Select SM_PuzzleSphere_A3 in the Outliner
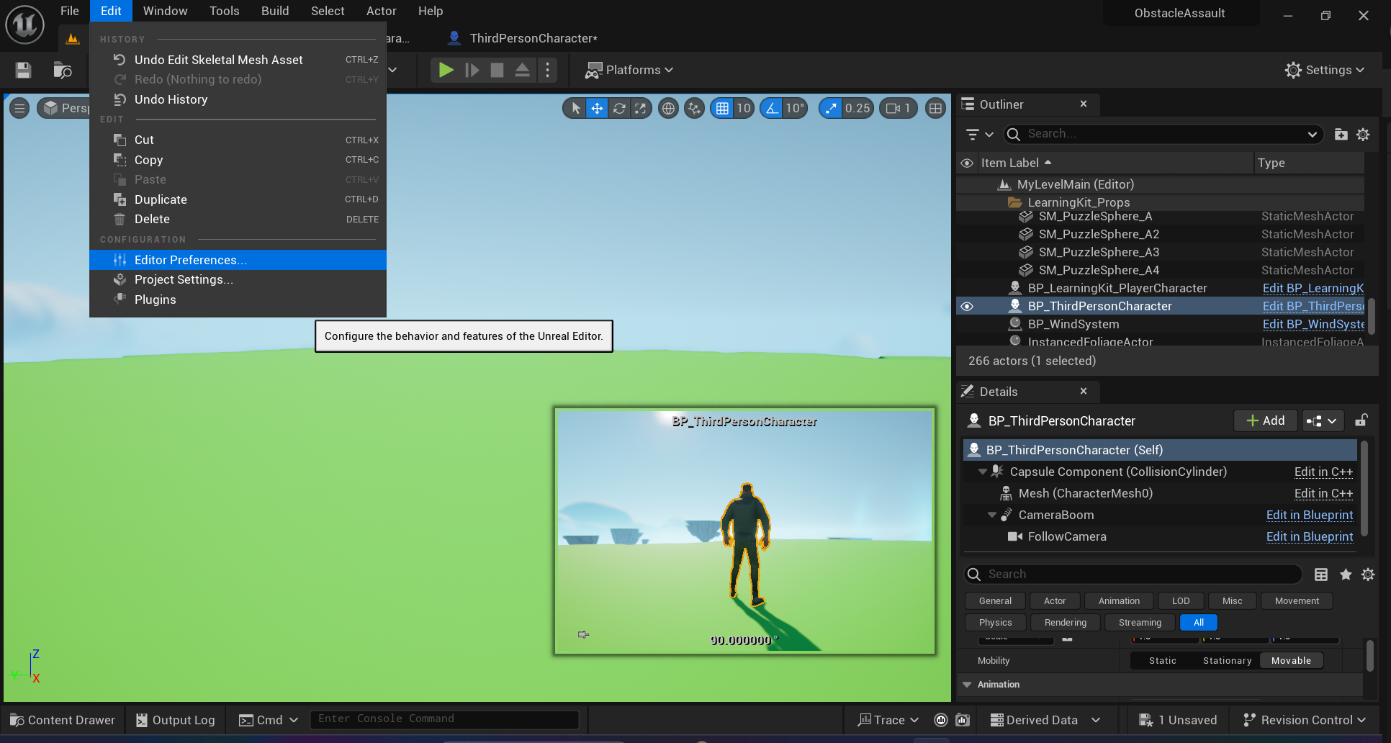Viewport: 1391px width, 743px height. point(1099,252)
